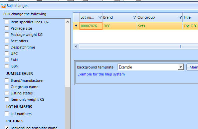Toggle the Best offers checkbox

click(x=7, y=41)
